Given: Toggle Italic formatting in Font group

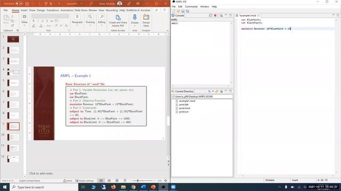Looking at the screenshot, I should (x=38, y=21).
